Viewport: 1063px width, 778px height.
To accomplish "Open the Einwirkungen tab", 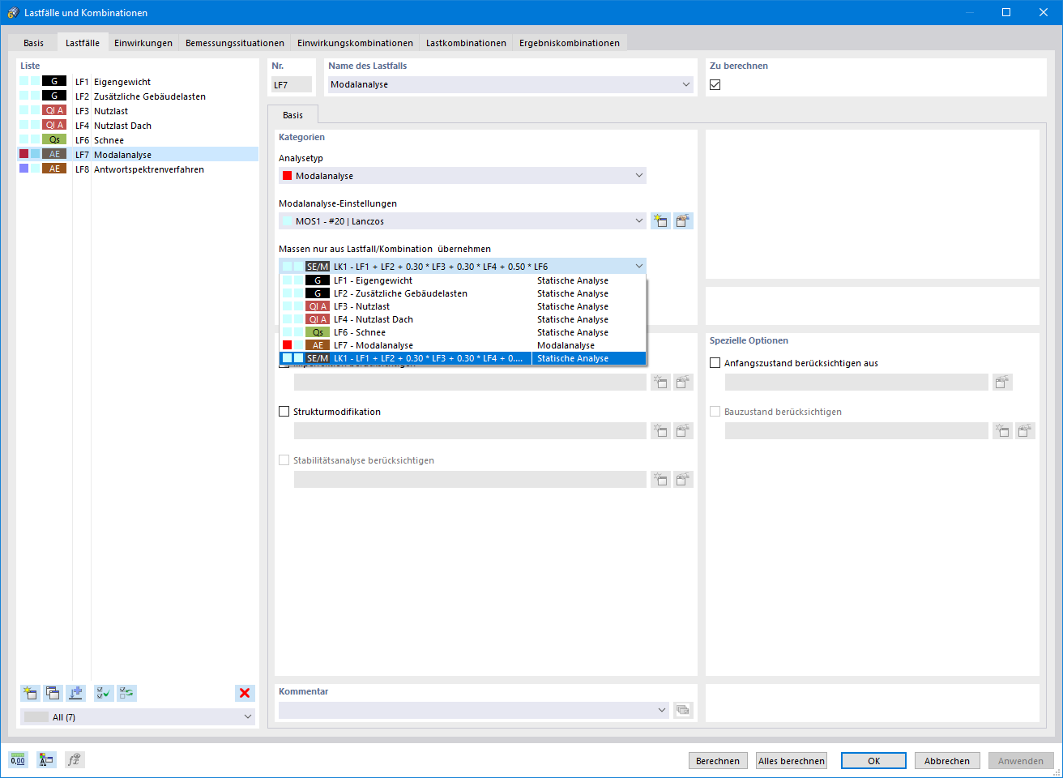I will coord(143,43).
